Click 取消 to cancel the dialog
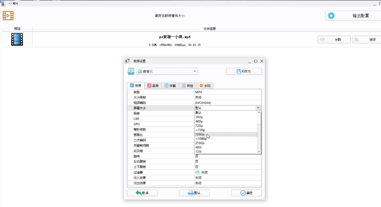The height and width of the screenshot is (207, 381). click(142, 193)
